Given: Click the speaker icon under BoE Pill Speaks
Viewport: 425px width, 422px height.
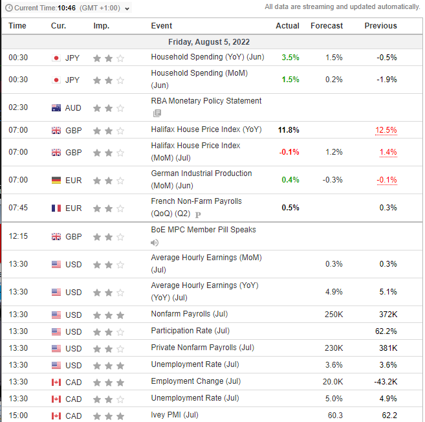Looking at the screenshot, I should (x=155, y=243).
